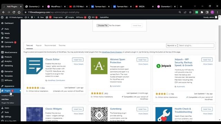Open Comments in the sidebar

[9, 42]
